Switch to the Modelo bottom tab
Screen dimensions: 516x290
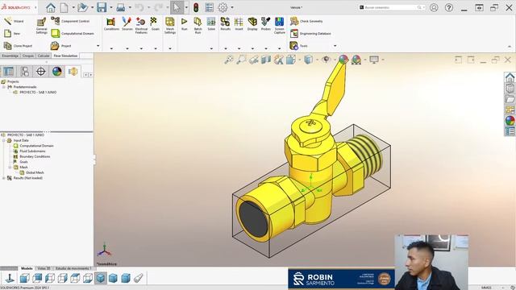click(x=27, y=268)
